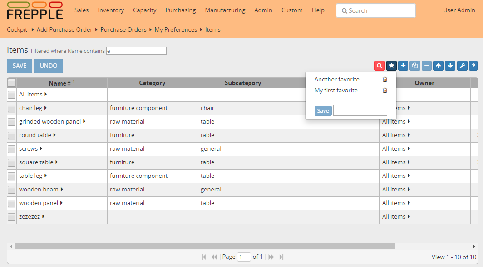Navigate to the Purchase Orders breadcrumb
483x267 pixels.
click(123, 29)
